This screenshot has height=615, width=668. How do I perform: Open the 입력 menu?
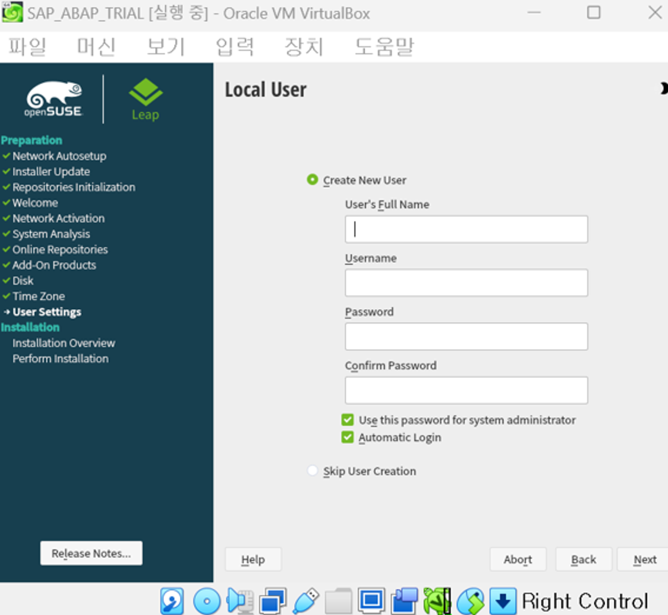[235, 46]
